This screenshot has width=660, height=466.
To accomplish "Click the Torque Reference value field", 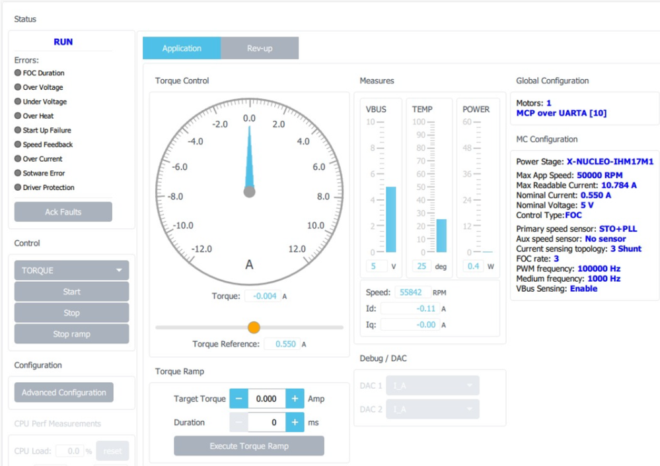I will [x=283, y=344].
